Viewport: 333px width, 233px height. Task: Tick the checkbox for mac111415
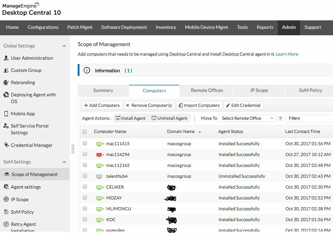85,143
